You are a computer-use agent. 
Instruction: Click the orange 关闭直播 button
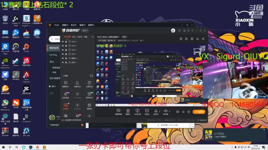pos(199,112)
